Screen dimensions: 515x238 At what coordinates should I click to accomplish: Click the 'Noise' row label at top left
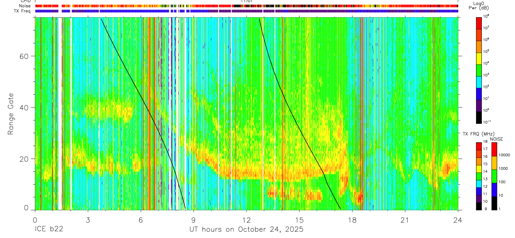point(26,6)
